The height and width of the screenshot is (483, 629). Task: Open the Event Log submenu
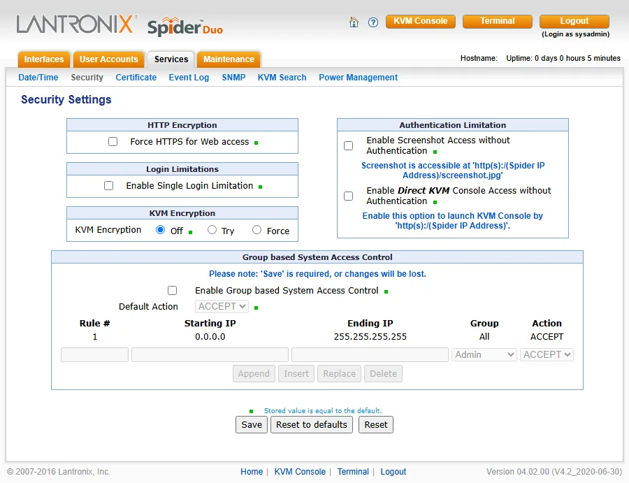189,78
